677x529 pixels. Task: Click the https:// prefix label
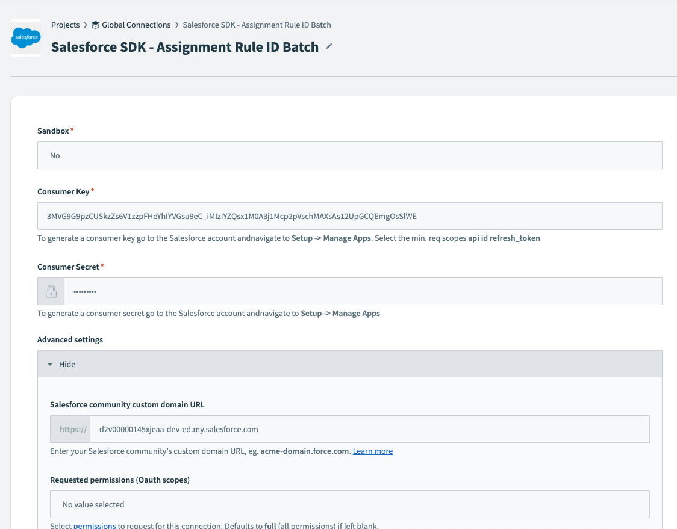(70, 429)
